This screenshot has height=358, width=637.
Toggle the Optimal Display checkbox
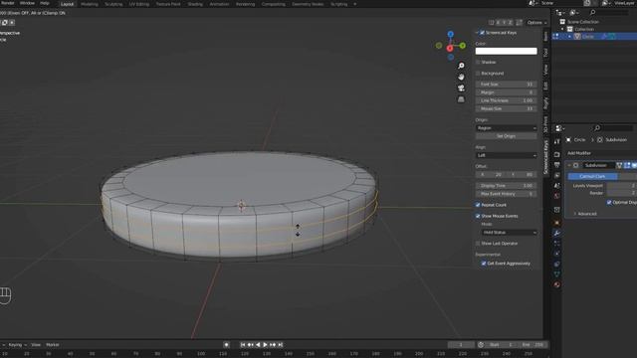[x=609, y=202]
